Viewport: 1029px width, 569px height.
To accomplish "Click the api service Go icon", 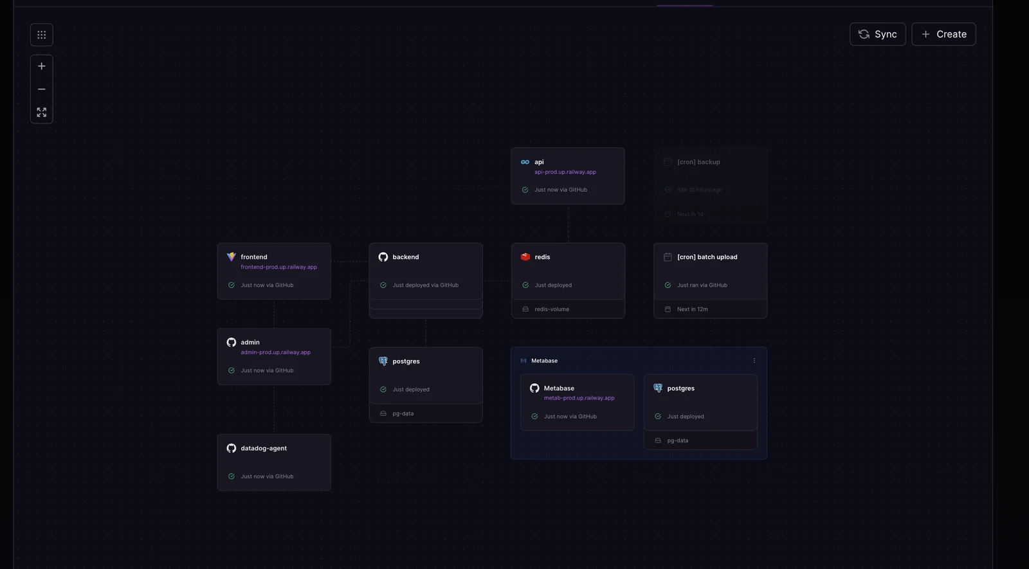I will point(525,162).
